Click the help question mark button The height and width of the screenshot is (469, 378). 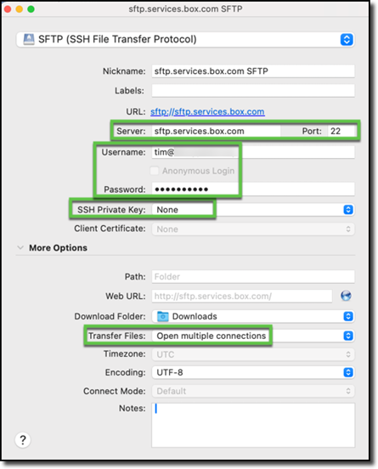coord(23,440)
